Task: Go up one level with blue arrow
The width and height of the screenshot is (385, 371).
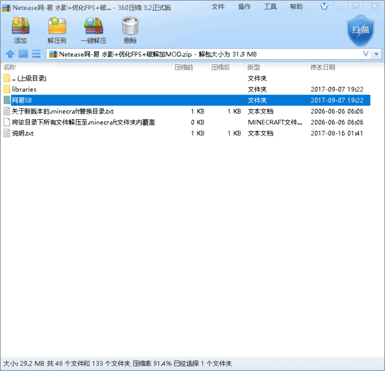Action: (10, 54)
